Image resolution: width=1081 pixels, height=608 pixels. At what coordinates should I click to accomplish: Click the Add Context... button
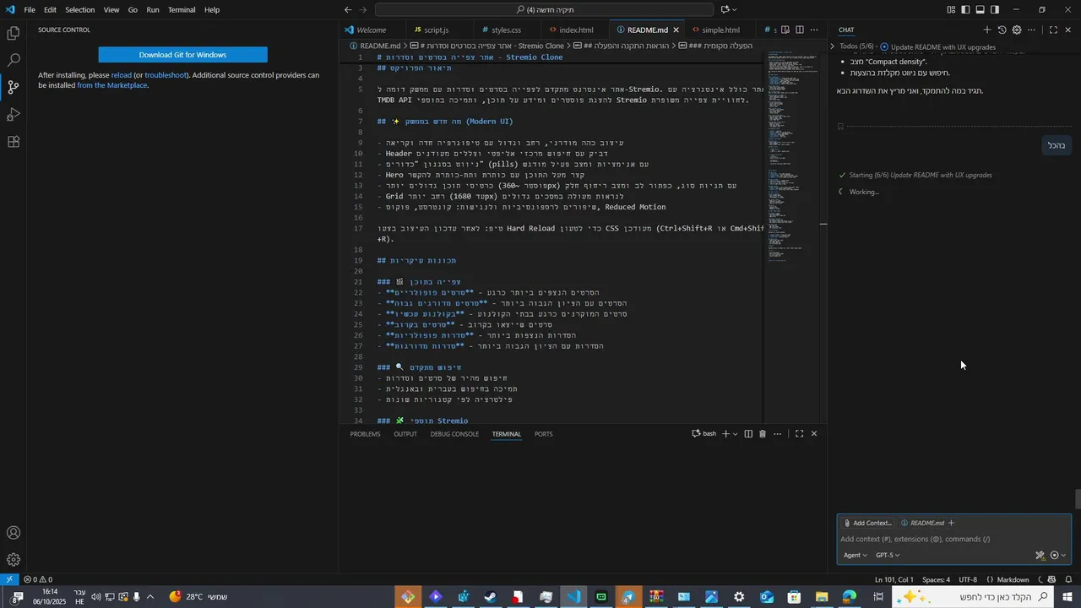point(866,523)
